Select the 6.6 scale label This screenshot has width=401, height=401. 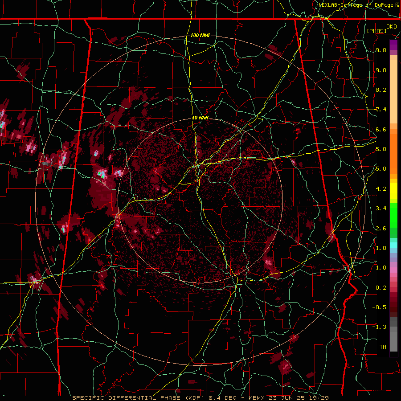[x=381, y=129]
